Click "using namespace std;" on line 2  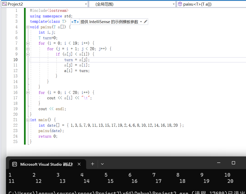tap(51, 16)
